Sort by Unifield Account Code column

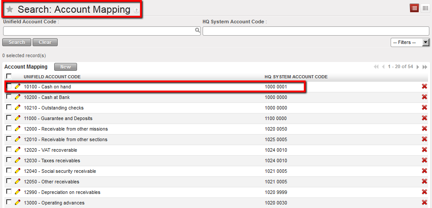pyautogui.click(x=52, y=77)
